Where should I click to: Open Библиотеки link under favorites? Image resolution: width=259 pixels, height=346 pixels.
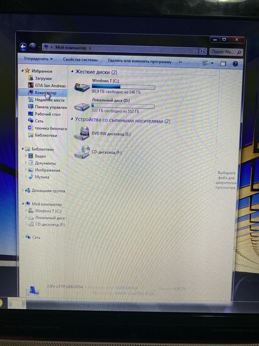[46, 135]
